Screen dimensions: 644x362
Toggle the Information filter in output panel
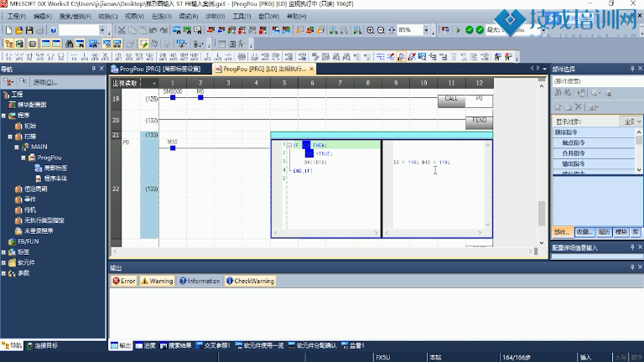[200, 281]
